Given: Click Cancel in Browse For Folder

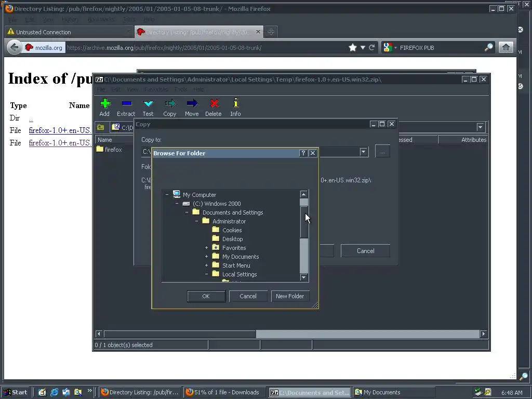Looking at the screenshot, I should tap(248, 296).
